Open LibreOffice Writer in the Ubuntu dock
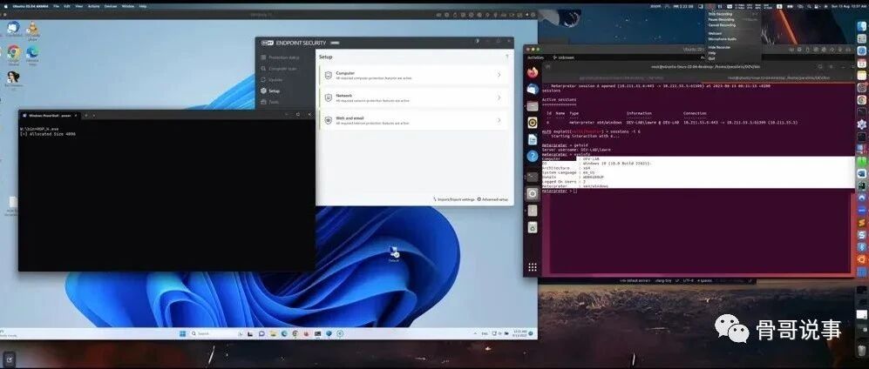 pos(533,139)
